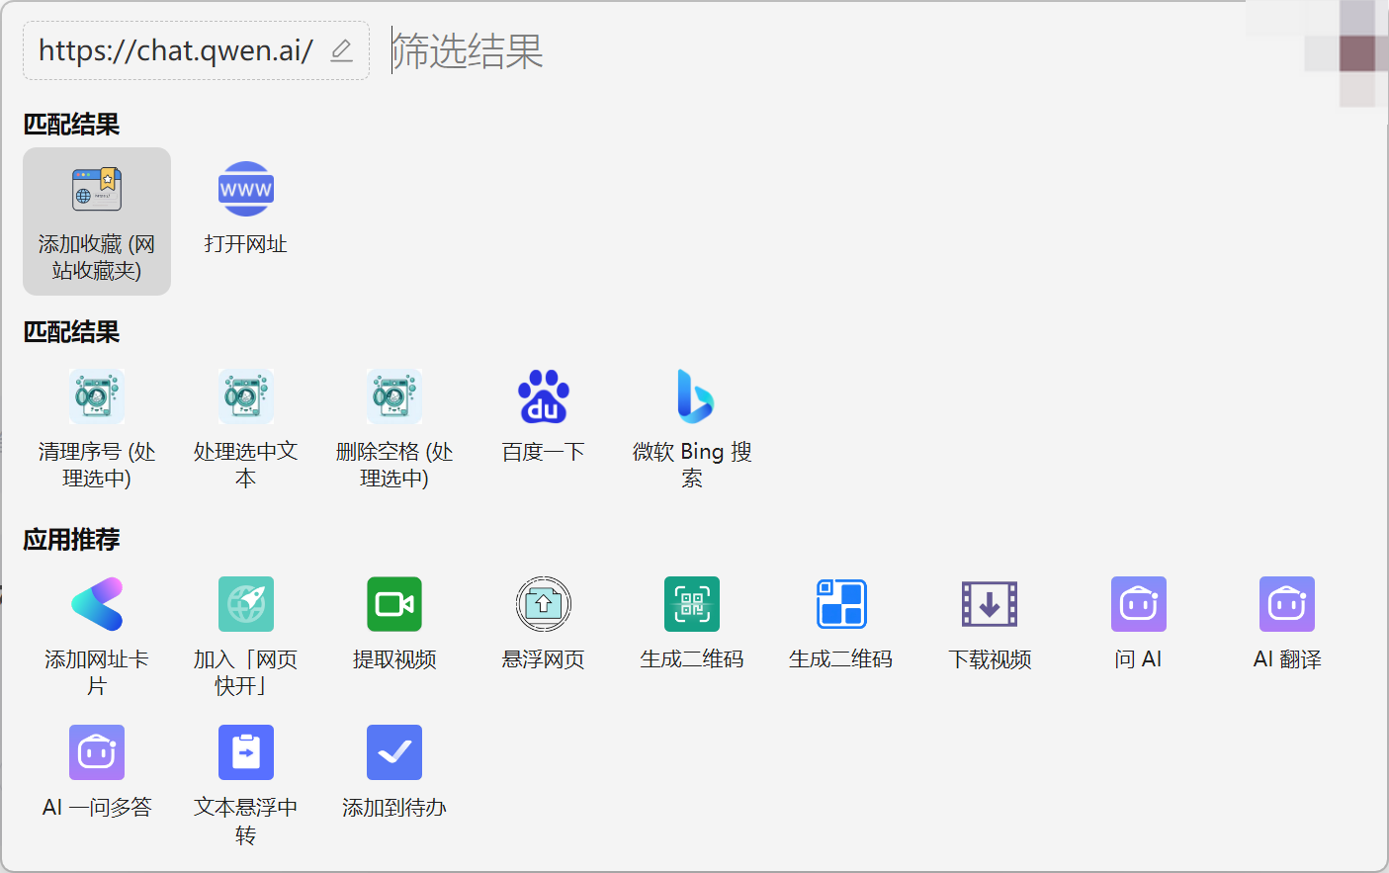Image resolution: width=1389 pixels, height=873 pixels.
Task: Open the 处理选中文本 action
Action: (x=246, y=429)
